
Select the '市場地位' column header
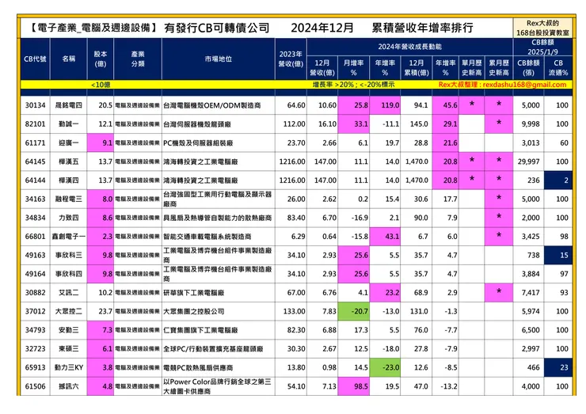tap(219, 59)
